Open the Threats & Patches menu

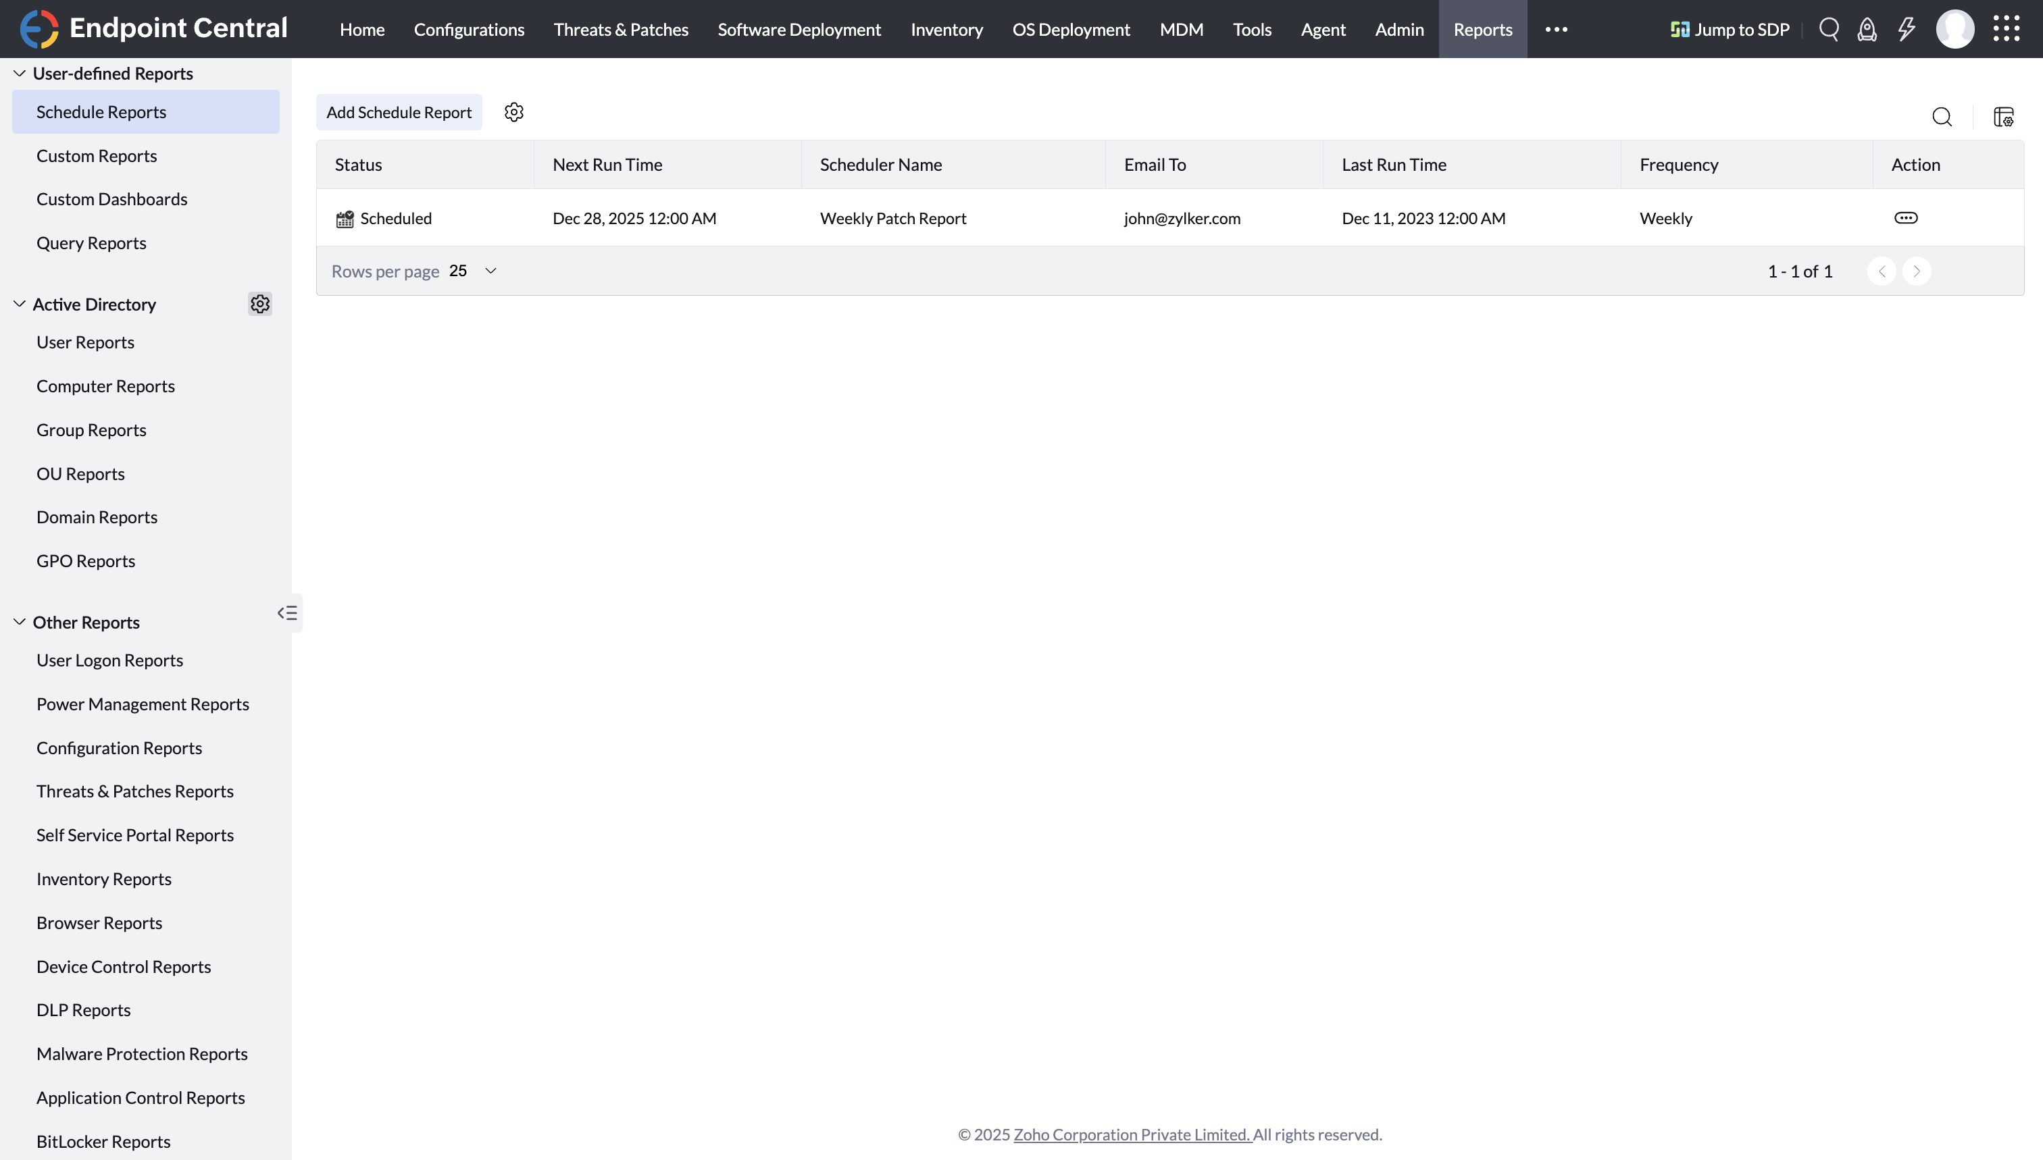620,30
